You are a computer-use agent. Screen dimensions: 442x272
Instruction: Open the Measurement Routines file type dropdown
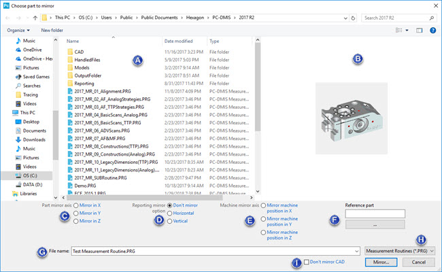point(400,251)
